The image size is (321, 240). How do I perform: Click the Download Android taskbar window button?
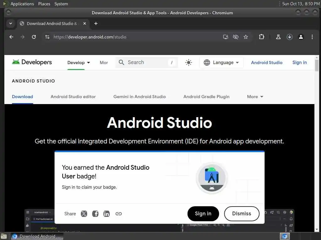37,236
